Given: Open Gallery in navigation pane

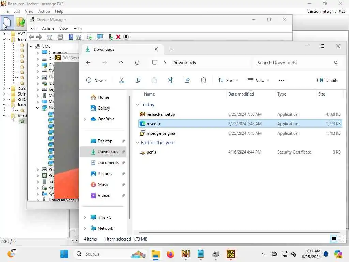Looking at the screenshot, I should point(104,108).
